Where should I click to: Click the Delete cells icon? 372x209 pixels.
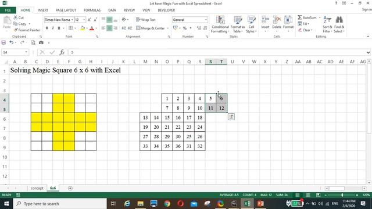277,20
